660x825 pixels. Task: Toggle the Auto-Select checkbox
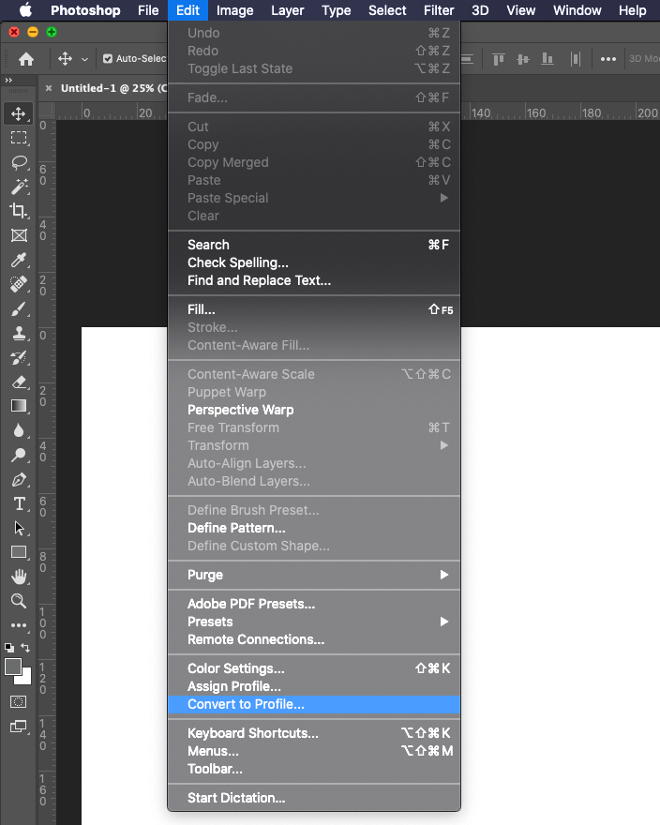[x=108, y=59]
